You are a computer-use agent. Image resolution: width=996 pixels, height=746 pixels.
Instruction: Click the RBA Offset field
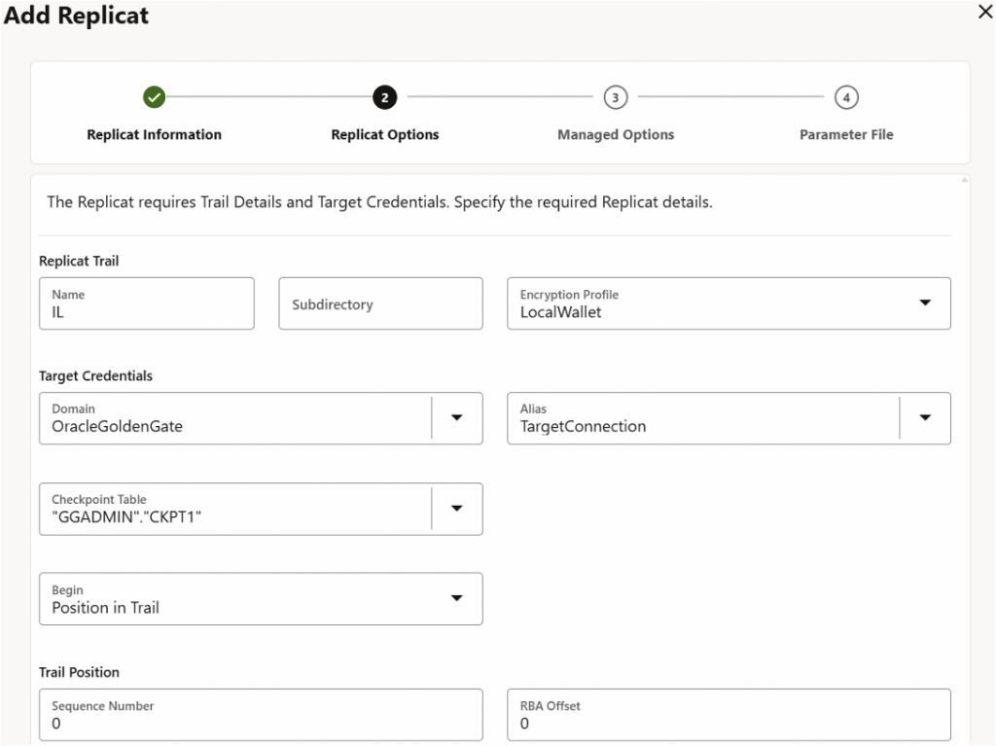728,715
